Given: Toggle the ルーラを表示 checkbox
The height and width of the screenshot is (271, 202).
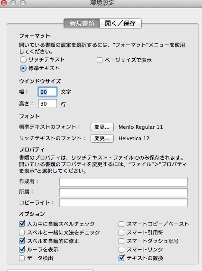Looking at the screenshot, I should [22, 250].
